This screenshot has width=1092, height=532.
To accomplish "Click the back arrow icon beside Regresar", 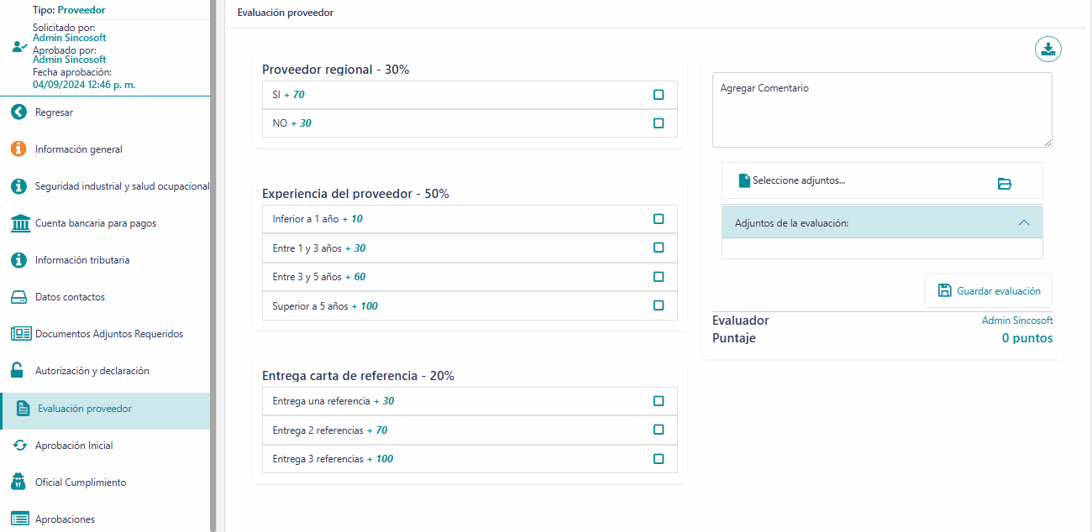I will tap(18, 112).
